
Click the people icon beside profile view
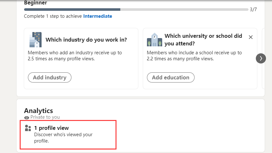pos(28,128)
